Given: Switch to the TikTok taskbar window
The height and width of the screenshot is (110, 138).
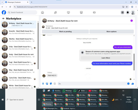Looking at the screenshot, I should 83,91.
